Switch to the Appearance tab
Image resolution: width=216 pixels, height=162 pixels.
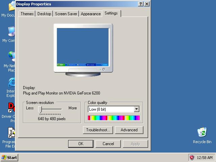[x=91, y=14]
